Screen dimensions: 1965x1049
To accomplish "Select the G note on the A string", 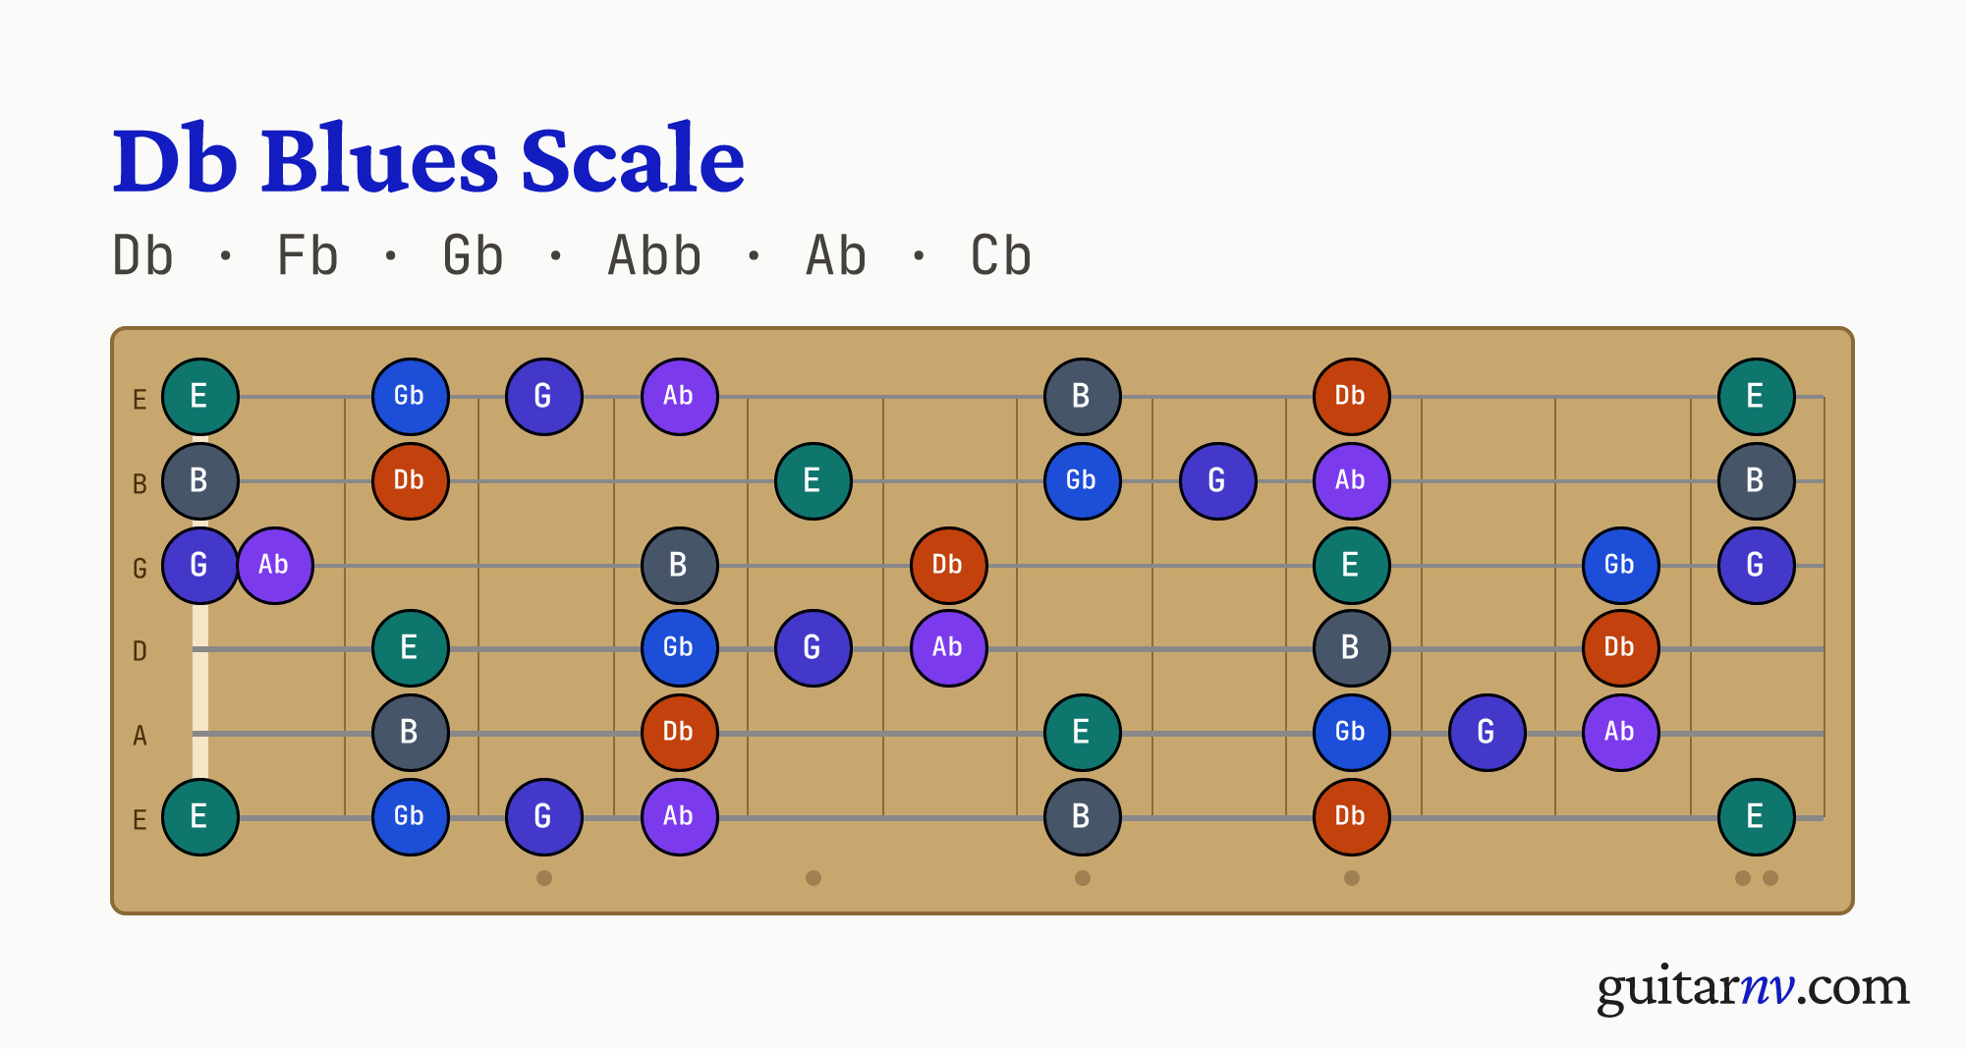I will pyautogui.click(x=1487, y=733).
